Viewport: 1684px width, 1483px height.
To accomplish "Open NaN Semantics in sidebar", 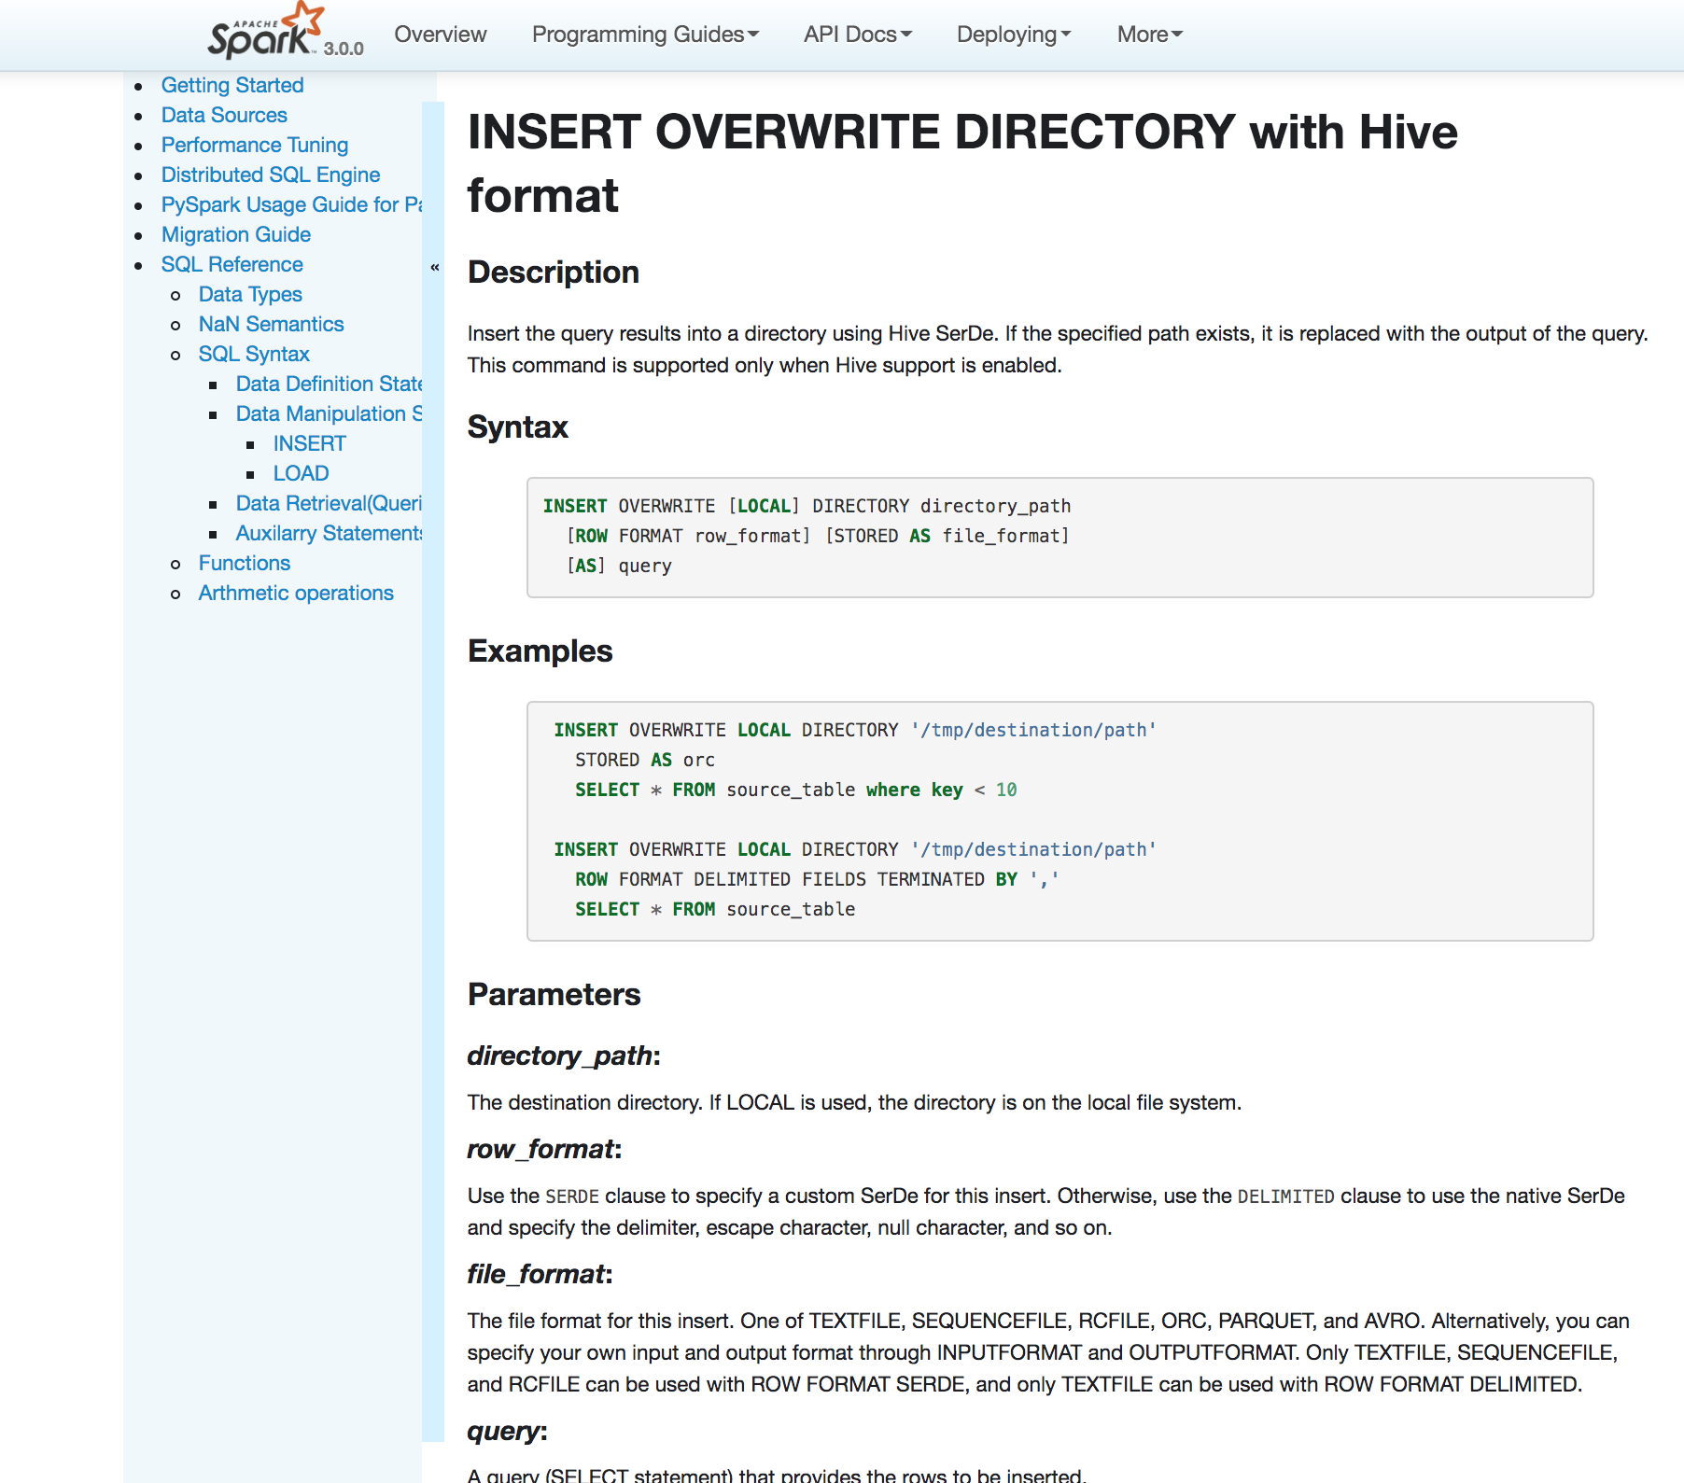I will [272, 324].
